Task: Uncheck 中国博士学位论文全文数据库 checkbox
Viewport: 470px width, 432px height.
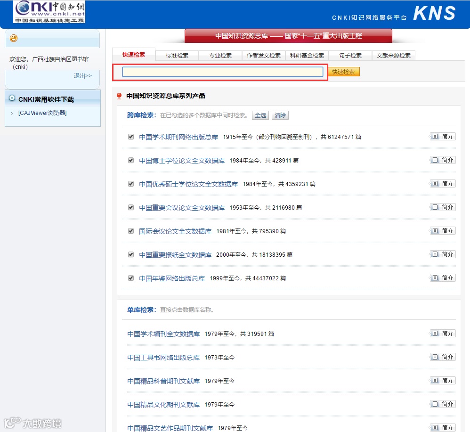Action: (x=131, y=160)
